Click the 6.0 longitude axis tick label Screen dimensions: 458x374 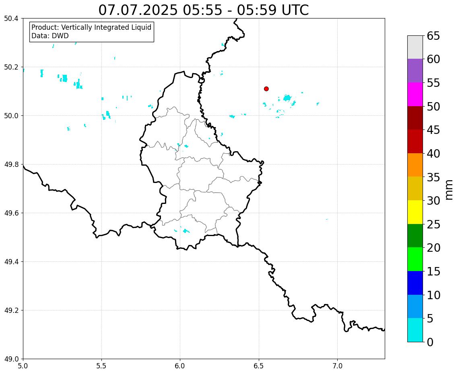(x=180, y=366)
